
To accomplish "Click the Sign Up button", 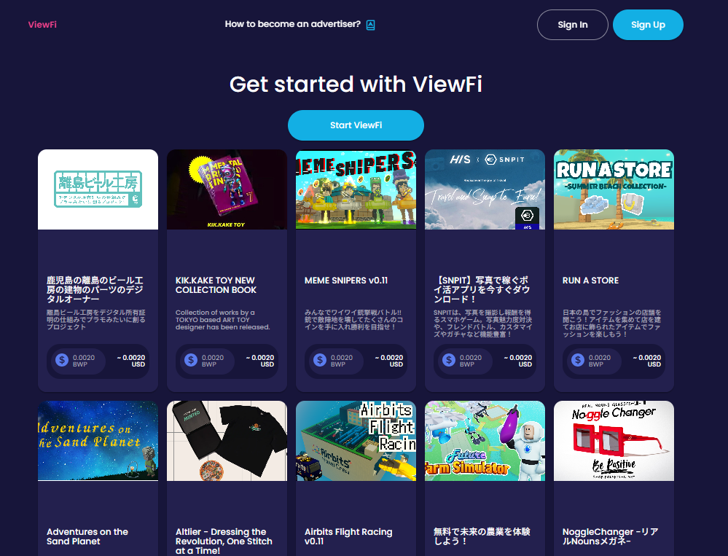I will tap(648, 25).
